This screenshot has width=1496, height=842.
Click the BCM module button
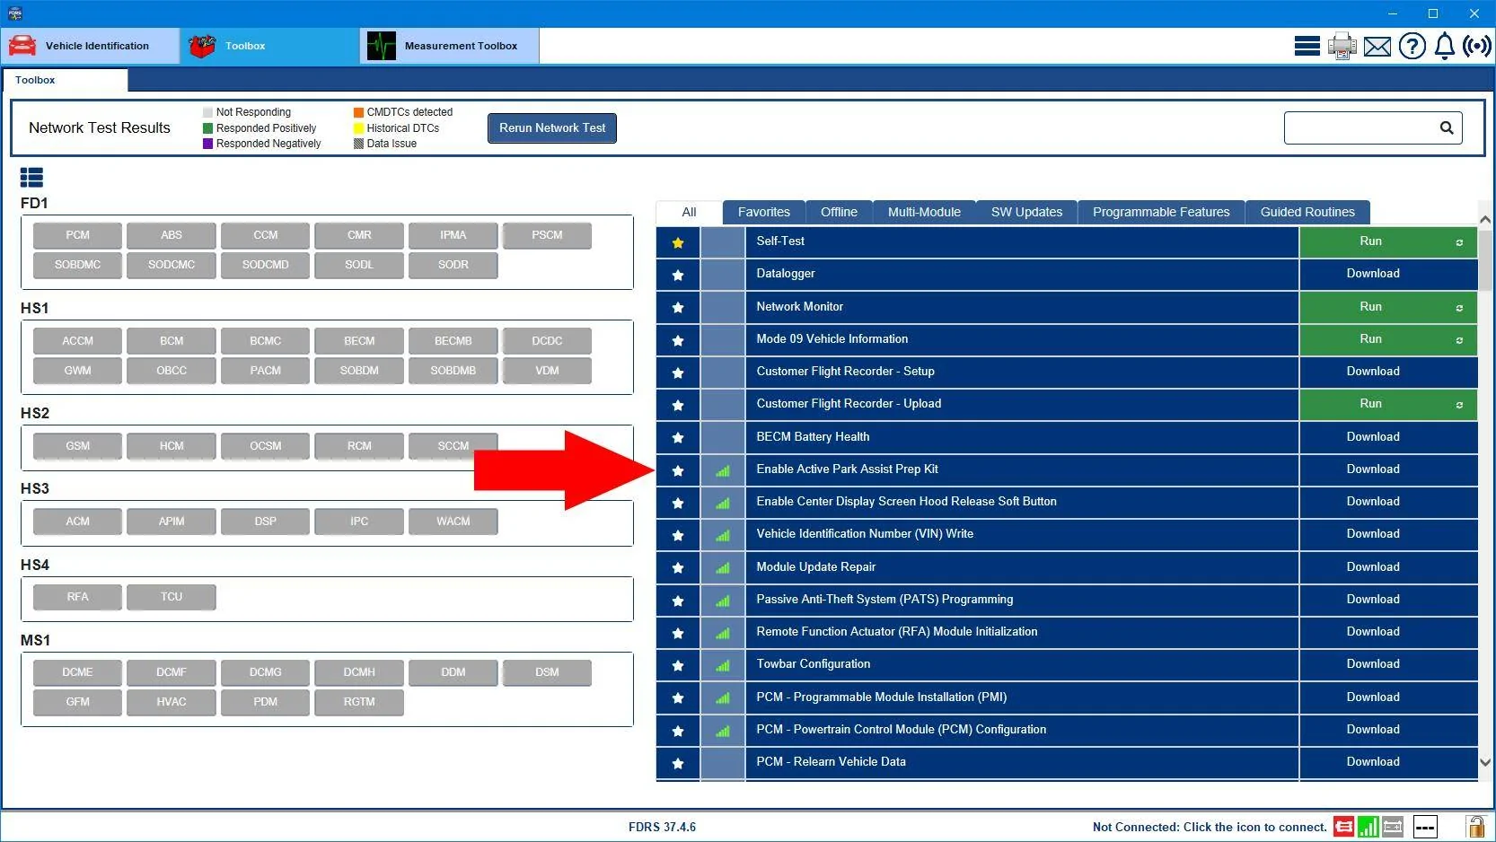pyautogui.click(x=172, y=341)
